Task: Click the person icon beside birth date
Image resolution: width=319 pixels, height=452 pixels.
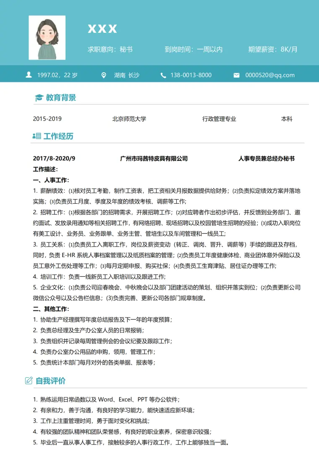Action: point(29,75)
